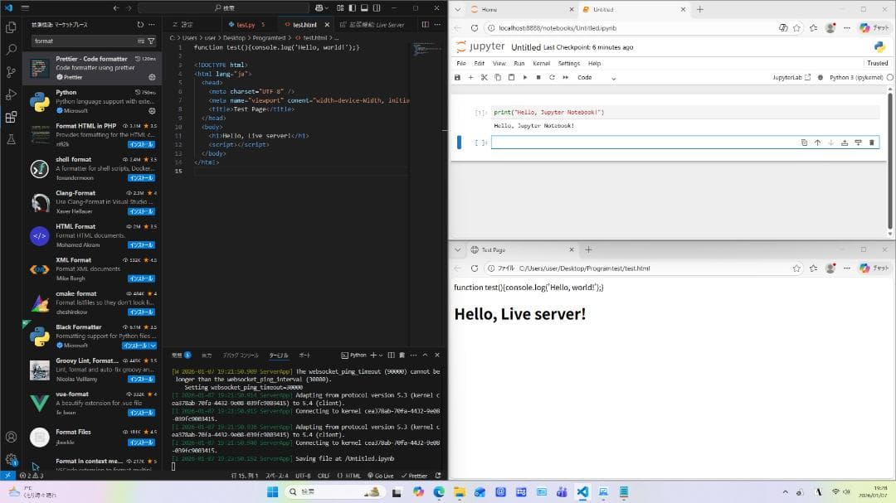896x503 pixels.
Task: Open the Explorer files icon in VS Code
Action: tap(11, 27)
